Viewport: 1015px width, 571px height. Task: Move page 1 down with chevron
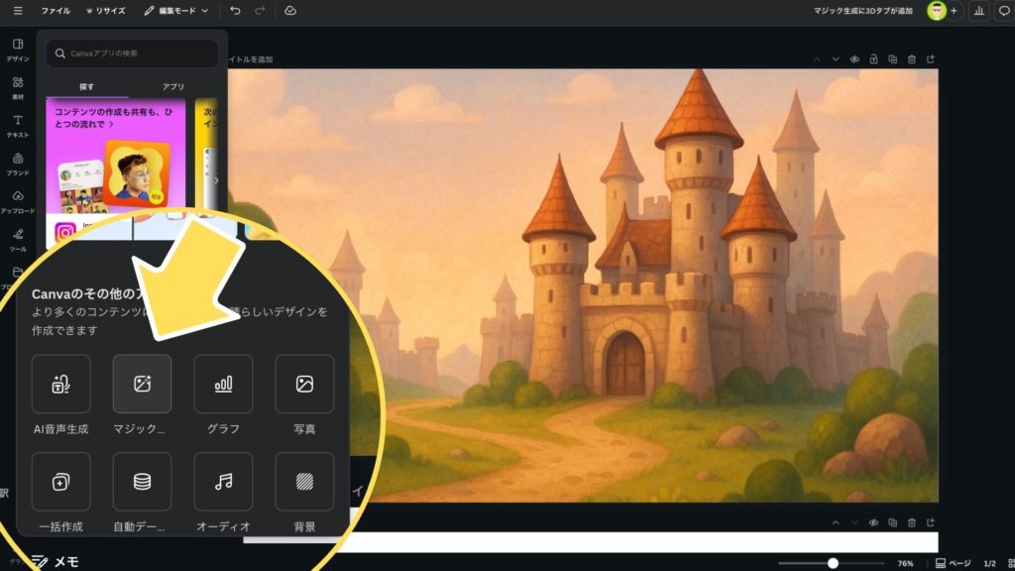(835, 59)
